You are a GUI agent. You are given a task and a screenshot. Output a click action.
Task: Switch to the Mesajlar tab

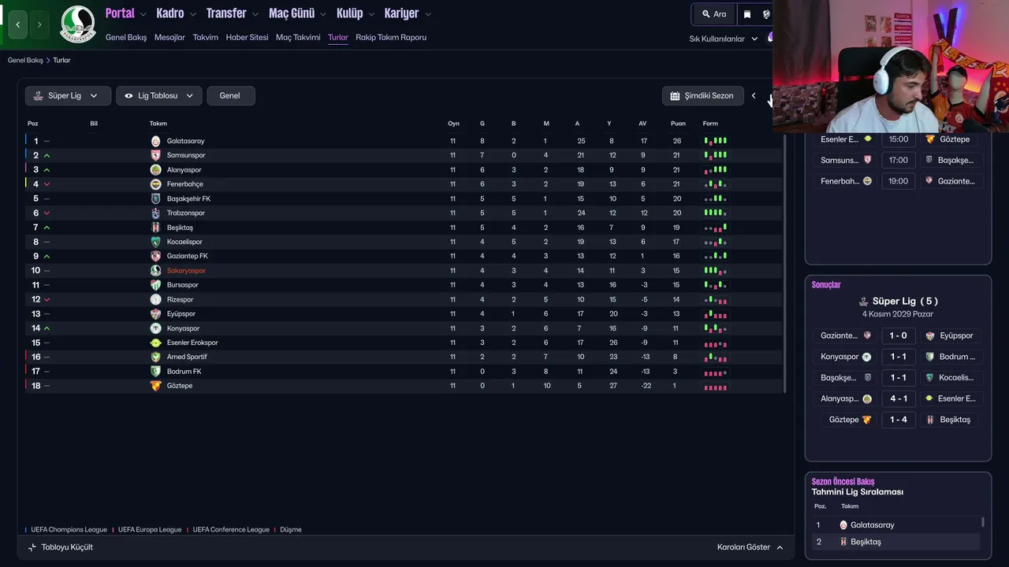point(169,37)
